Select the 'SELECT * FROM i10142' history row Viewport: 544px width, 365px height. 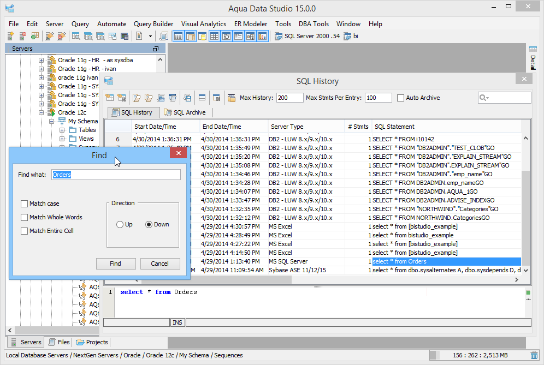point(313,139)
